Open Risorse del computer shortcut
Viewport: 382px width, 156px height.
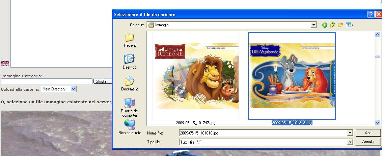click(130, 108)
